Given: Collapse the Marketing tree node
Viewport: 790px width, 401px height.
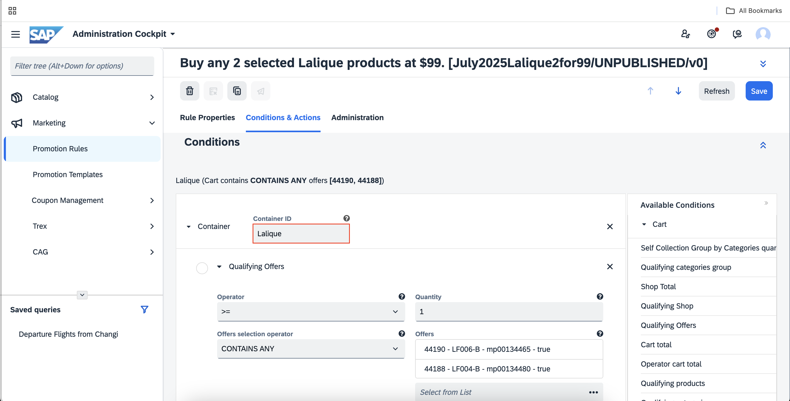Looking at the screenshot, I should (152, 123).
